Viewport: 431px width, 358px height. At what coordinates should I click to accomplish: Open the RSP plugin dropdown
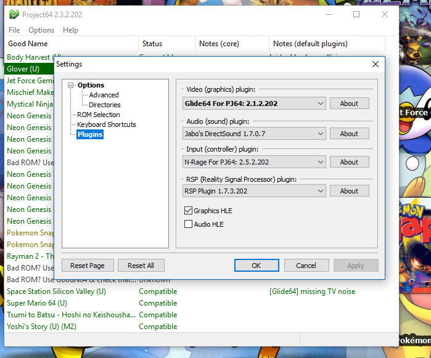pyautogui.click(x=254, y=191)
